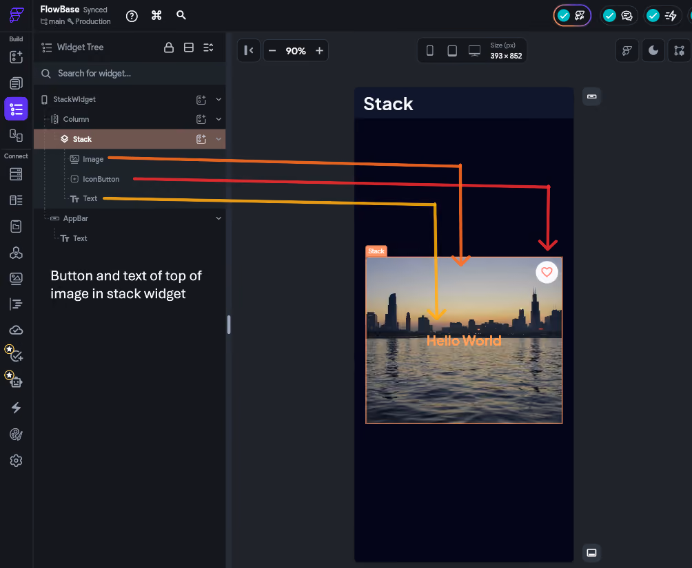Screen dimensions: 692x568
Task: Collapse the Column tree node chevron
Action: tap(218, 119)
